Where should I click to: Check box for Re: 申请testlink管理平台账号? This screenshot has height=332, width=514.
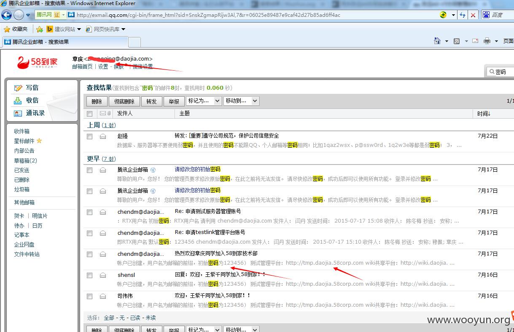[89, 233]
